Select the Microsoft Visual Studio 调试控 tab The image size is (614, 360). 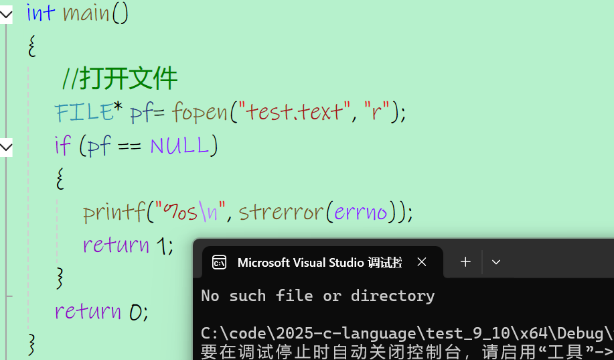(x=323, y=262)
